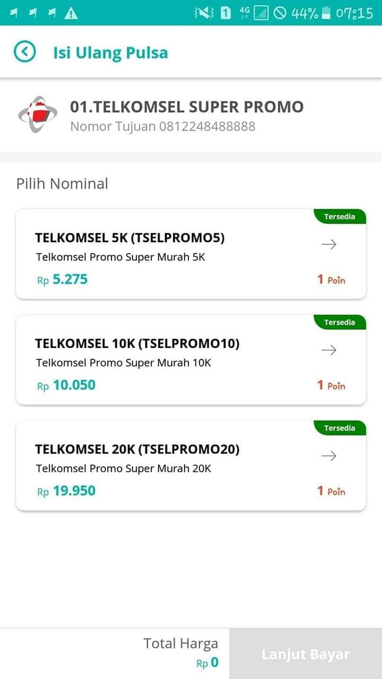Click the Lanjut Bayar button

[306, 654]
